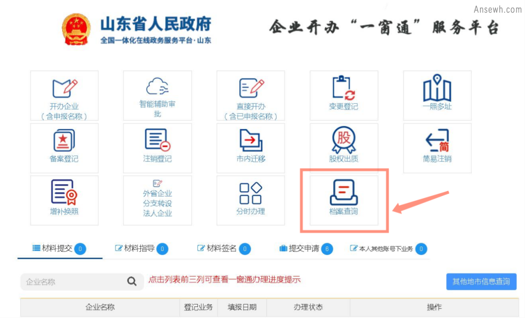Open 档案查询 archive icon tile
This screenshot has height=318, width=525.
pos(344,200)
